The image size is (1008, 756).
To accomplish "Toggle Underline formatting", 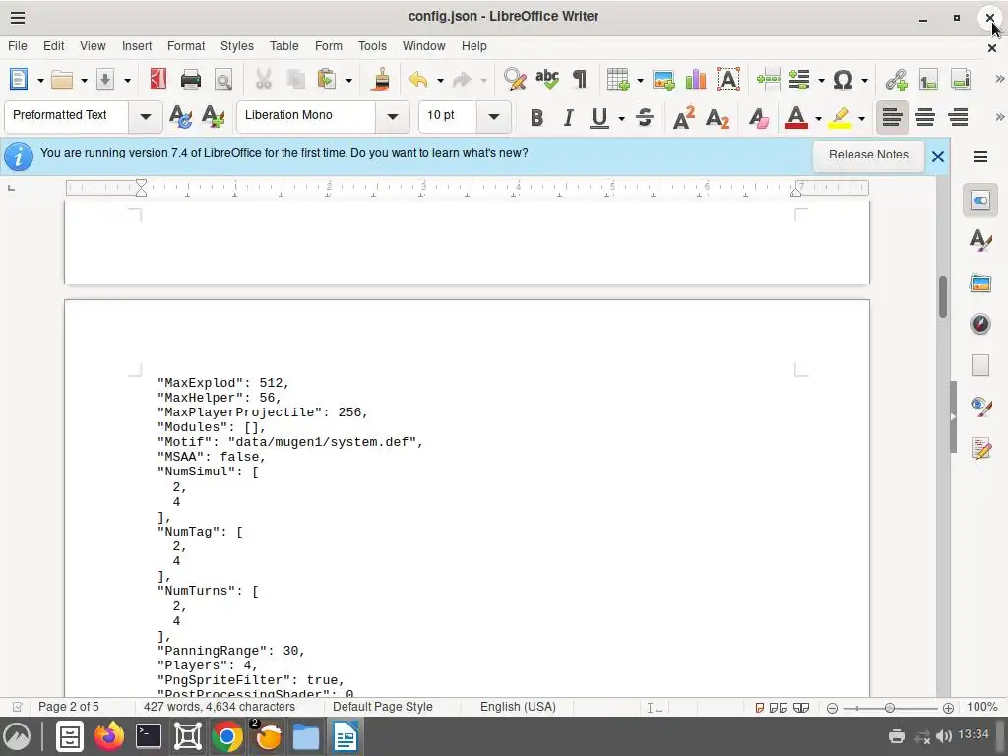I will click(599, 118).
